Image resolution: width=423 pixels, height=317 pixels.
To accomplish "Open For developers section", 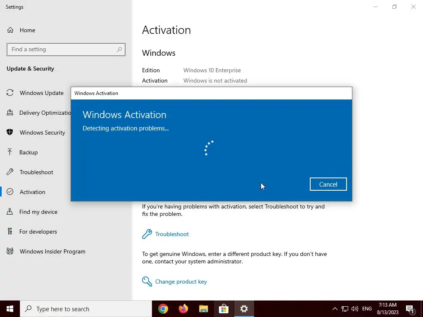I will (x=38, y=232).
